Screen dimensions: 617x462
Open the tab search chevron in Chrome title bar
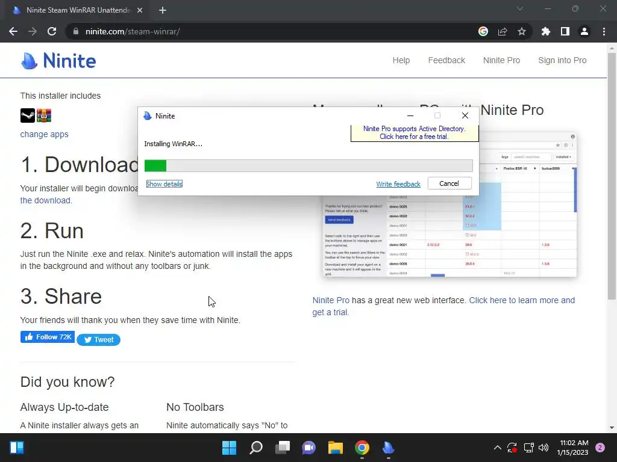click(520, 8)
